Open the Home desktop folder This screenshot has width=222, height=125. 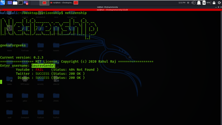[9, 47]
